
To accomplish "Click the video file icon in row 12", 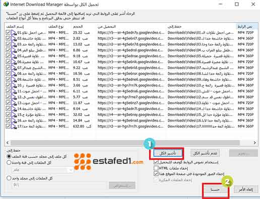I will pyautogui.click(x=14, y=97).
